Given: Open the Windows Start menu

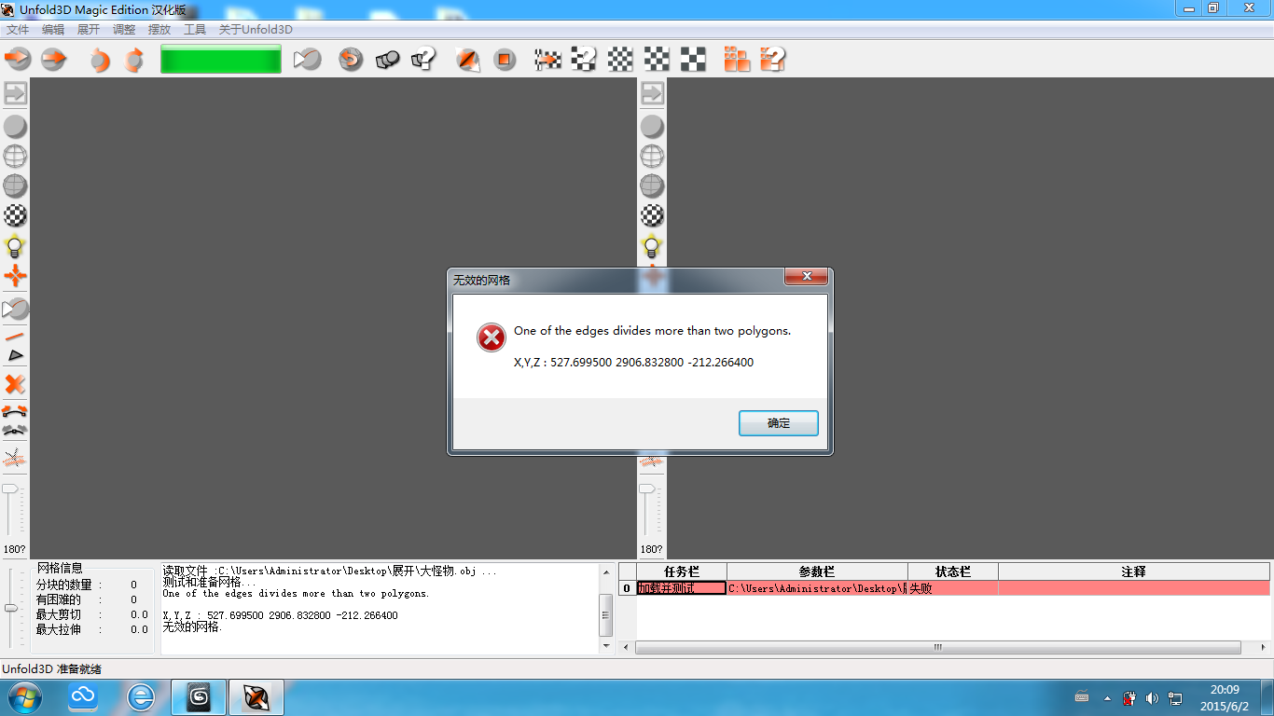Looking at the screenshot, I should [x=23, y=697].
